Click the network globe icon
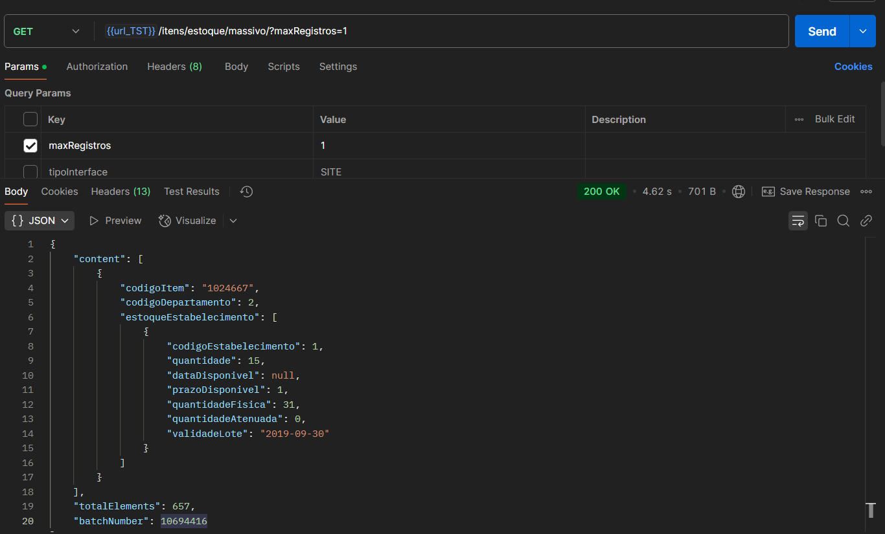The image size is (885, 534). [738, 192]
